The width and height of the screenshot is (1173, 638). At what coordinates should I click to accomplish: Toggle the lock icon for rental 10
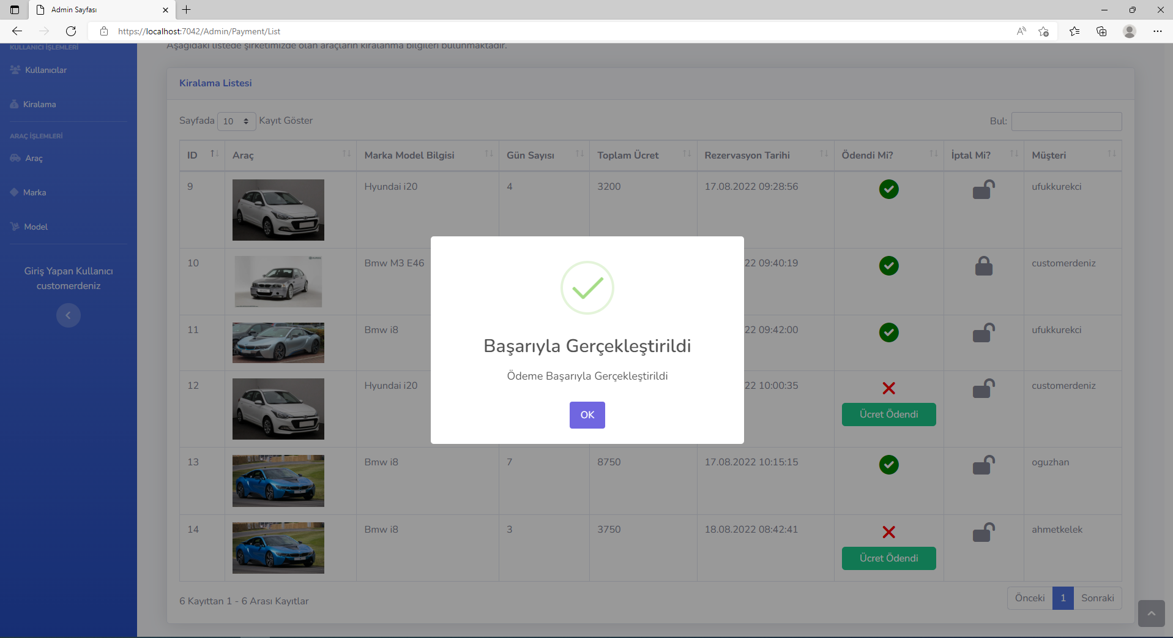[983, 266]
